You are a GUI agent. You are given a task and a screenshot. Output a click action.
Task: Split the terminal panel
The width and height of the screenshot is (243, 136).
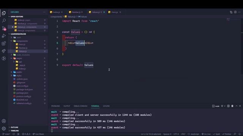pyautogui.click(x=228, y=106)
